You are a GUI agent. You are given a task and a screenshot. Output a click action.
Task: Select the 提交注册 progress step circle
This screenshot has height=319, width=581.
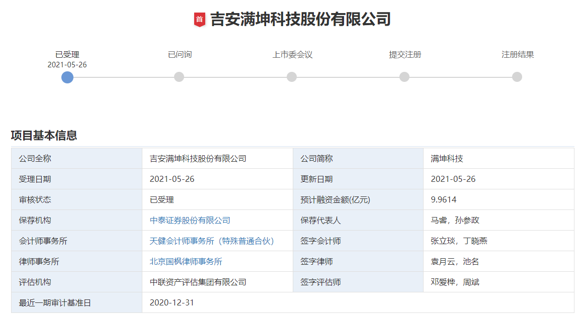tap(404, 77)
